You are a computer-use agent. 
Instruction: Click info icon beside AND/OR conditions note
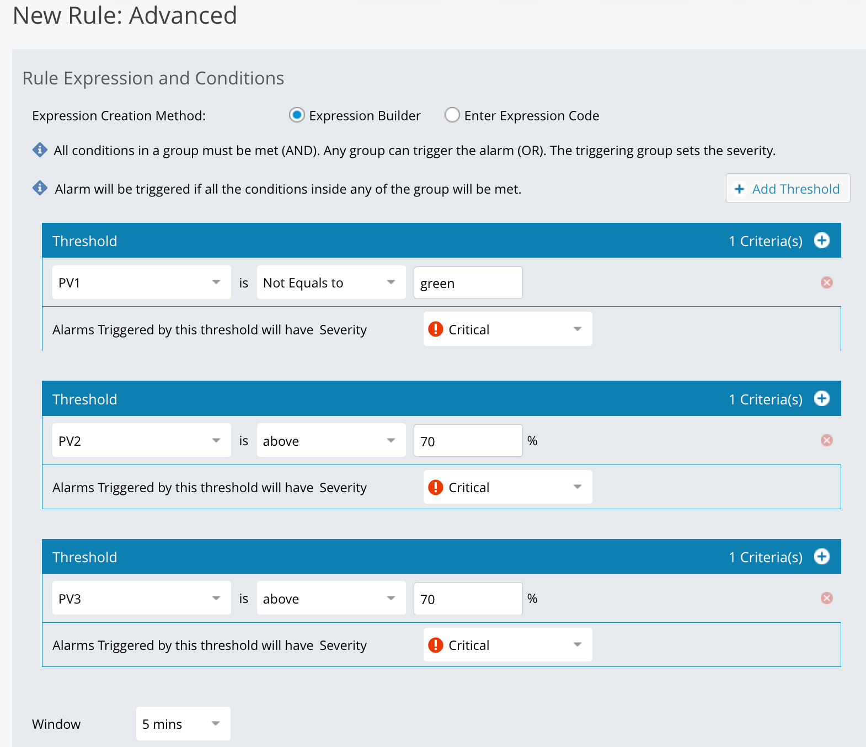[x=40, y=150]
